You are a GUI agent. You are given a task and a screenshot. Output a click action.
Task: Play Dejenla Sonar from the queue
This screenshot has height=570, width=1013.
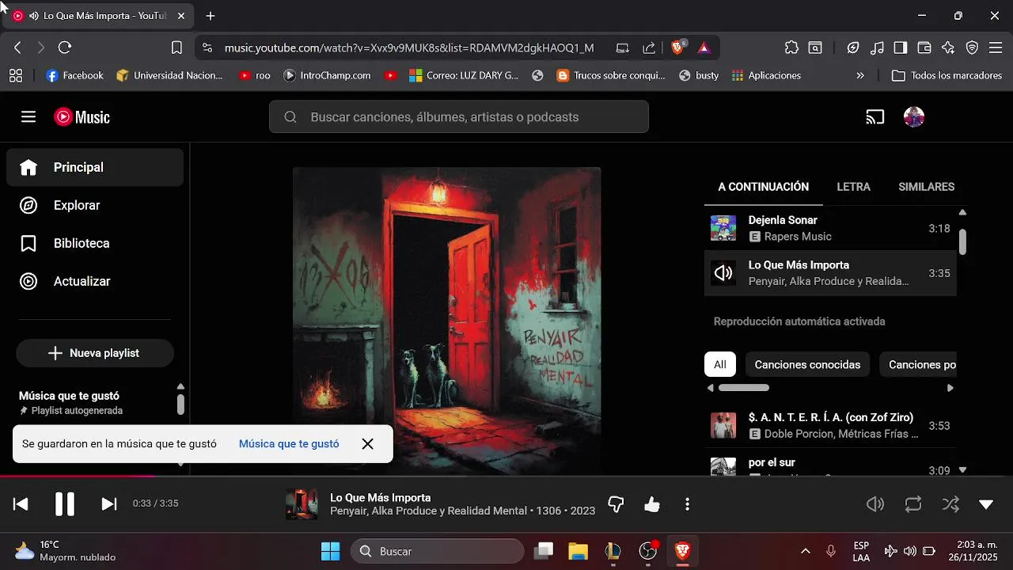[x=830, y=228]
